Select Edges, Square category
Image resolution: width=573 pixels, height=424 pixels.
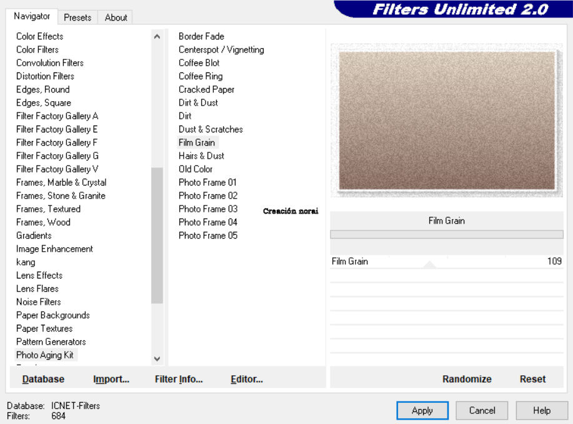pyautogui.click(x=44, y=102)
